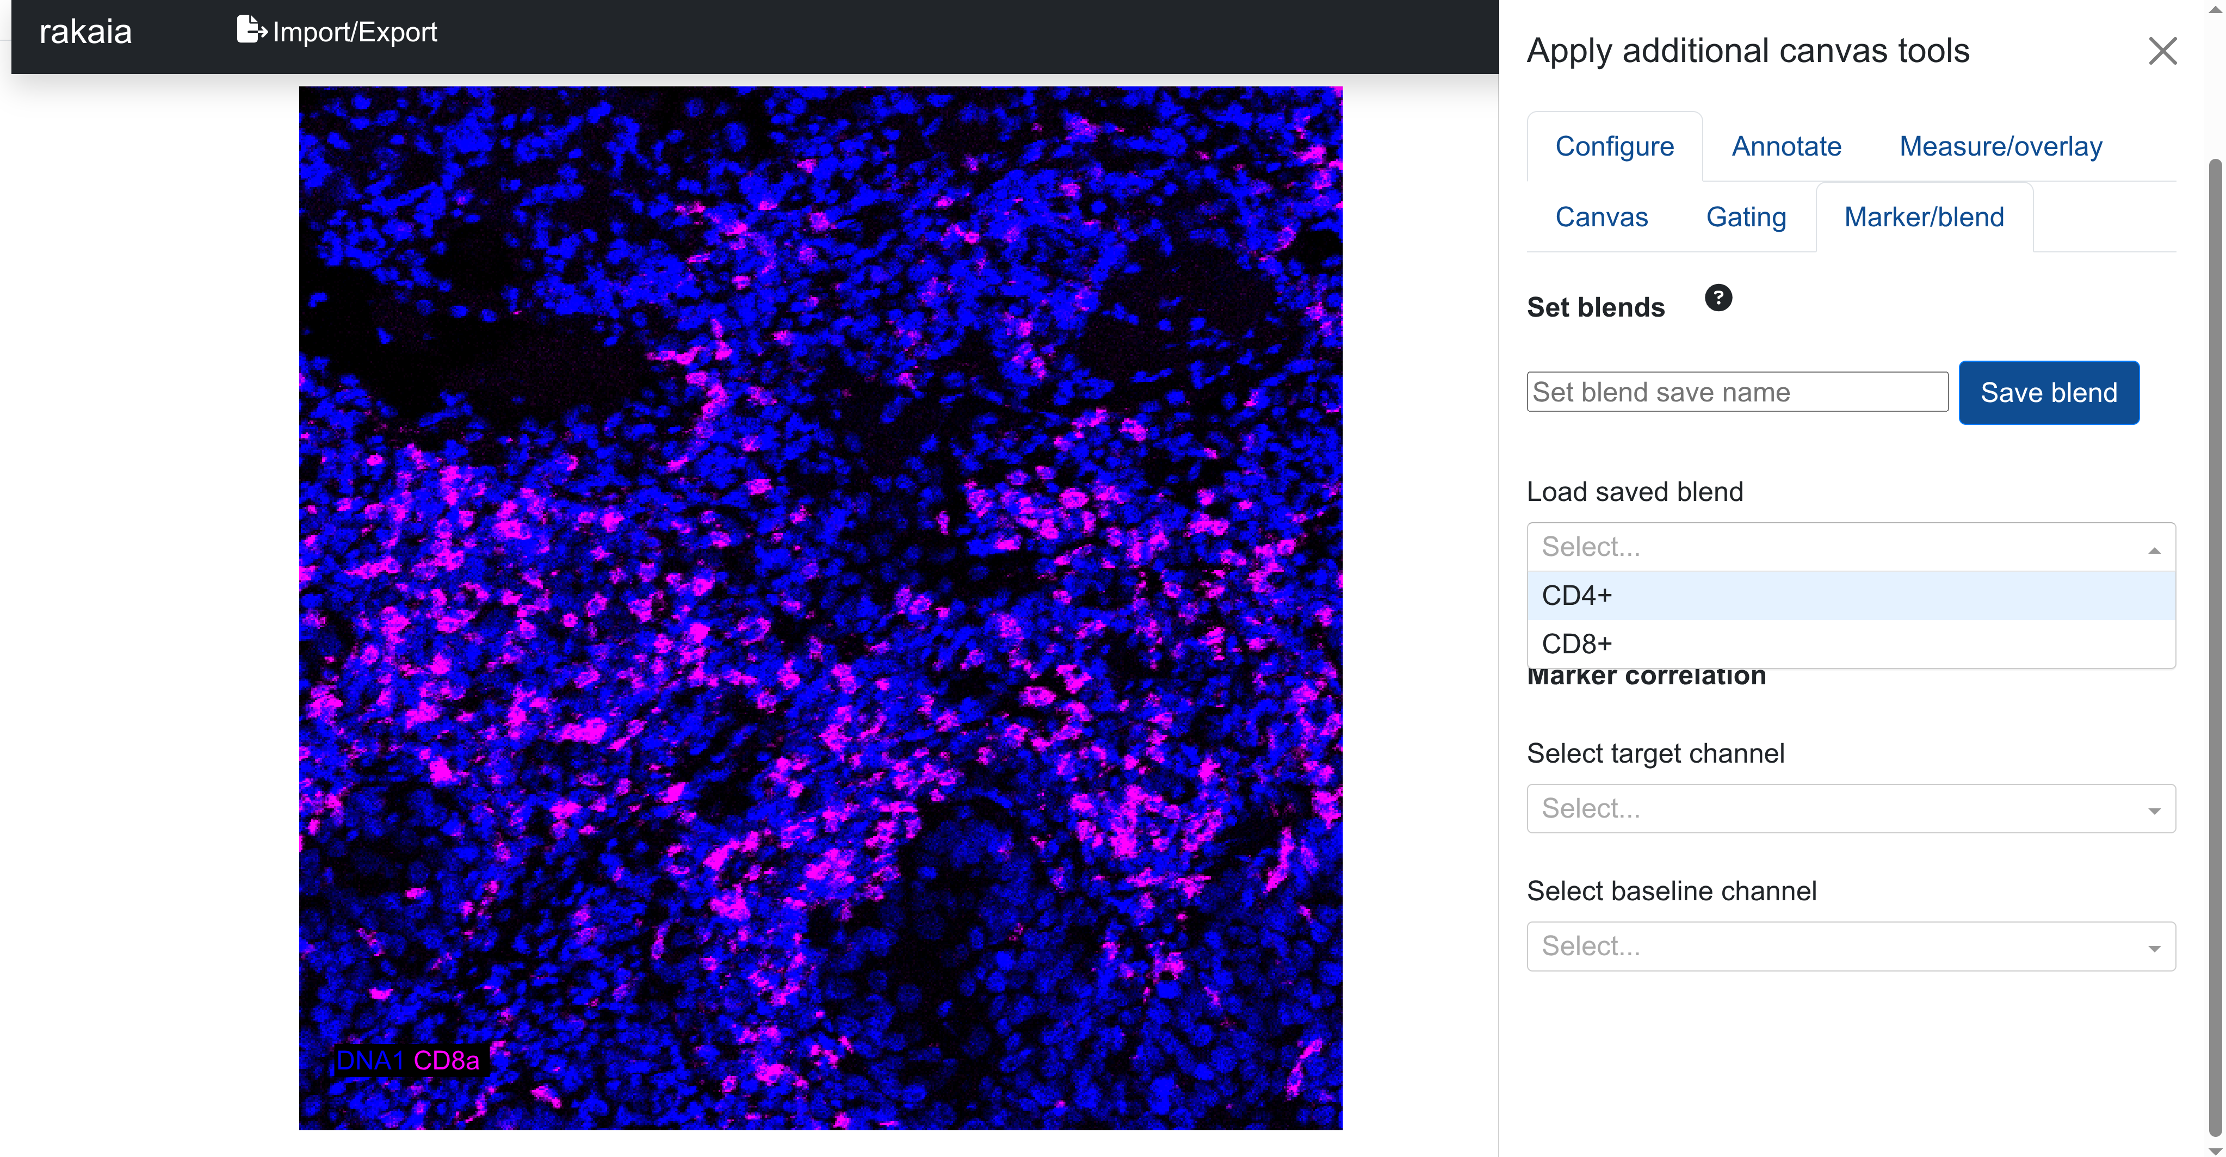
Task: Click the panel's vertical scrollbar
Action: [x=2215, y=605]
